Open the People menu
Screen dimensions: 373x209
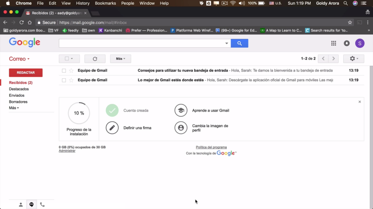click(127, 3)
